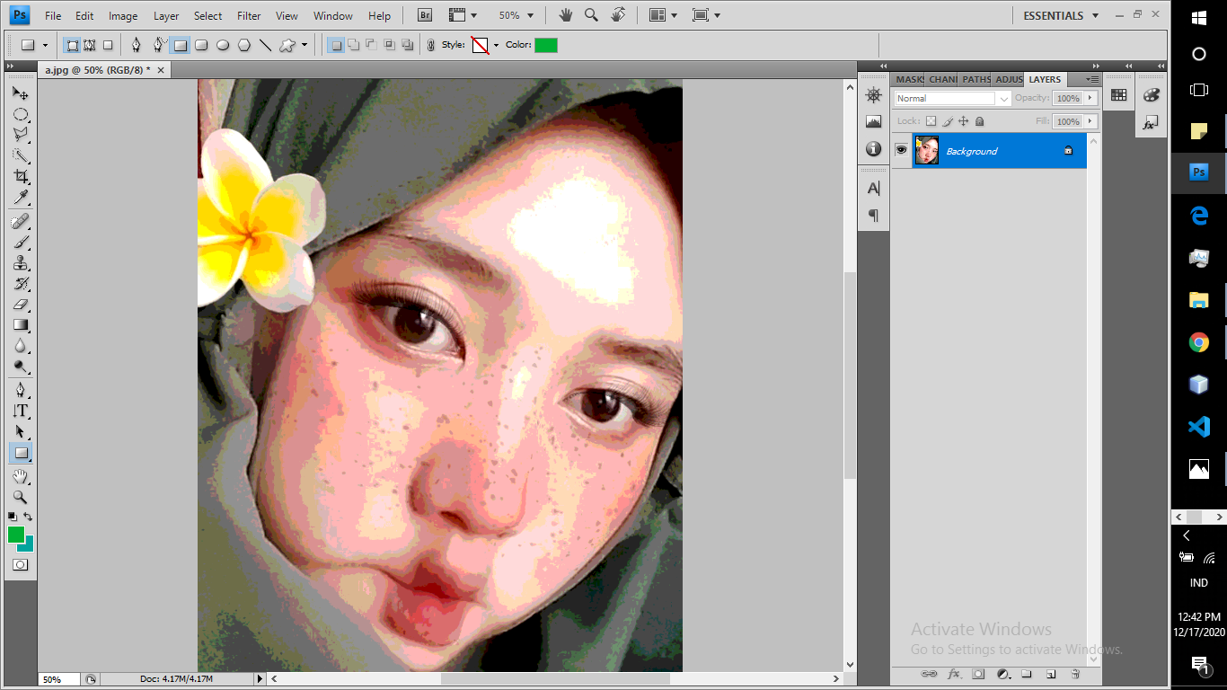
Task: Select the Zoom tool
Action: (20, 497)
